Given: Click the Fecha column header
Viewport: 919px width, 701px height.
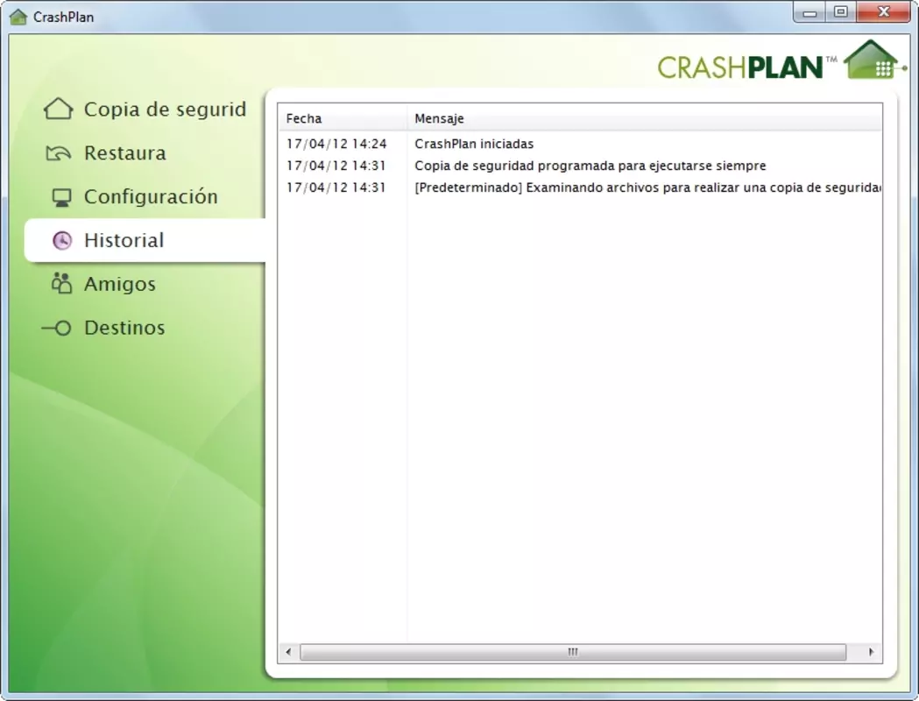Looking at the screenshot, I should pos(343,118).
